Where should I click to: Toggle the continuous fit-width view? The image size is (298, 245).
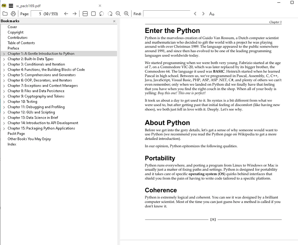point(85,14)
